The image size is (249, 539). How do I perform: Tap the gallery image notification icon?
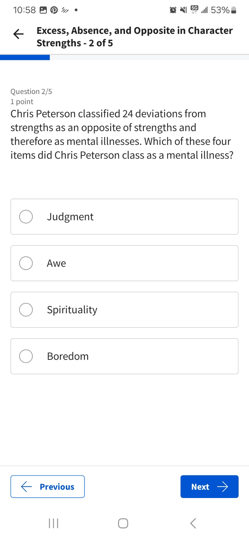pyautogui.click(x=43, y=10)
